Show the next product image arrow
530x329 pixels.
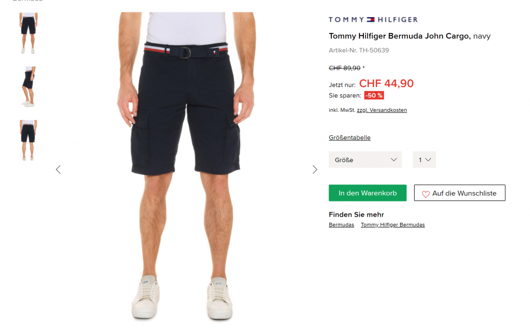pos(315,169)
